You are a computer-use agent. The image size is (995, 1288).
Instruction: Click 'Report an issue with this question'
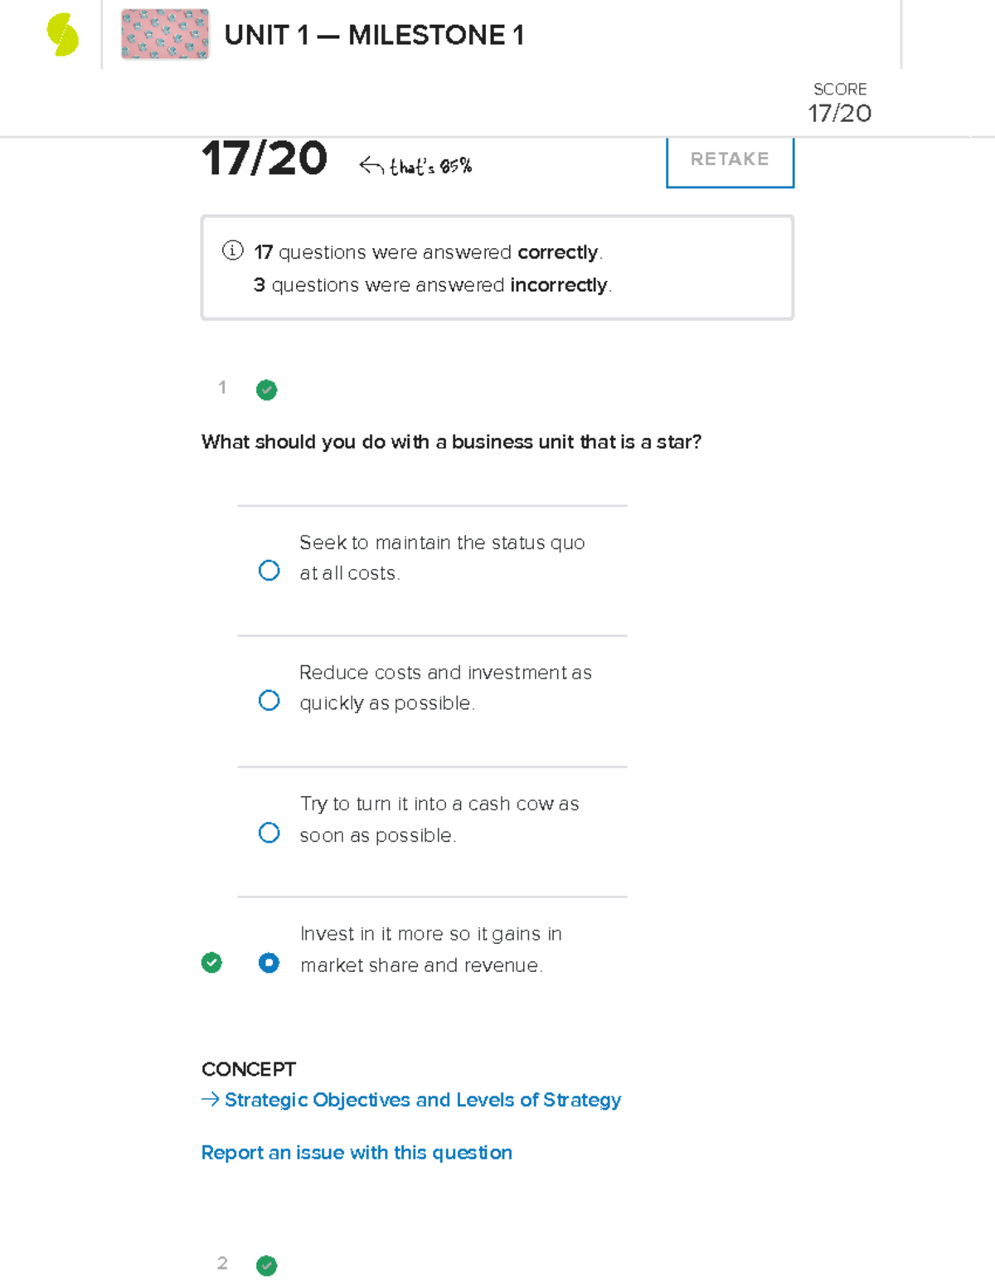coord(357,1153)
